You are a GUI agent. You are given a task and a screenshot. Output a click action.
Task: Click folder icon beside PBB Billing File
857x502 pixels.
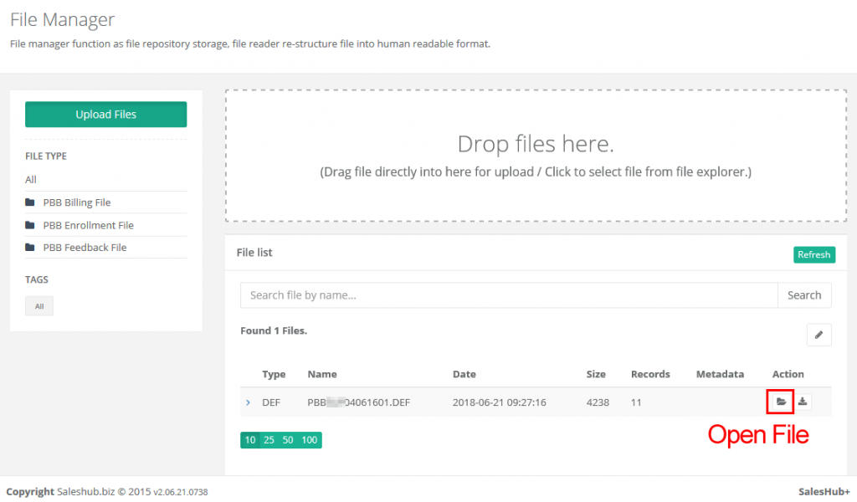click(x=30, y=202)
